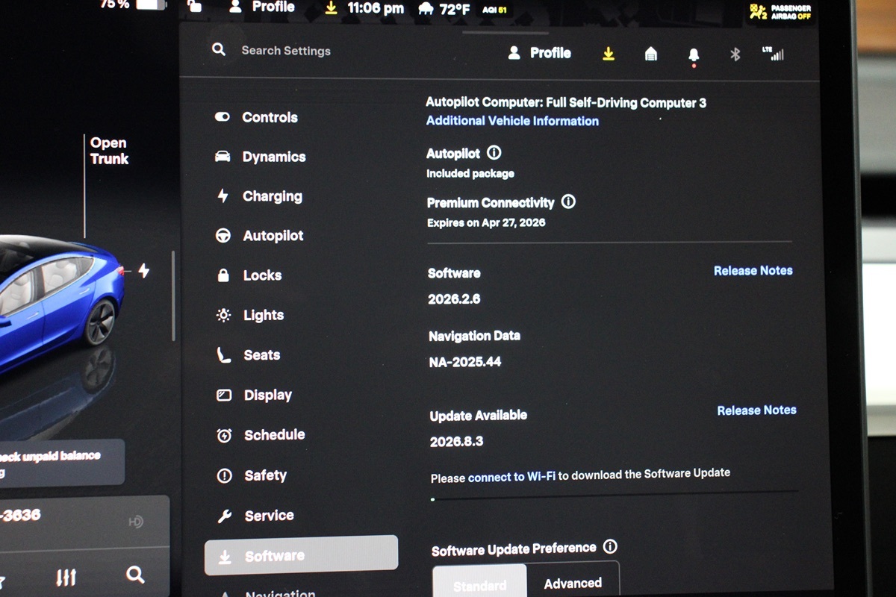This screenshot has width=896, height=597.
Task: Open notifications bell icon
Action: [694, 54]
